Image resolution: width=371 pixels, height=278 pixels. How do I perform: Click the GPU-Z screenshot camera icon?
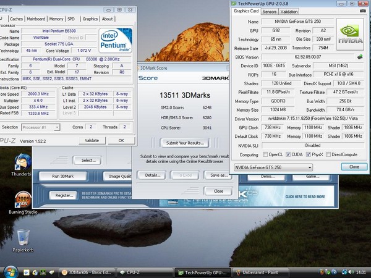pyautogui.click(x=362, y=11)
